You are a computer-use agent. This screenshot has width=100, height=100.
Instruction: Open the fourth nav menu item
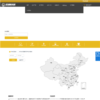click(49, 5)
